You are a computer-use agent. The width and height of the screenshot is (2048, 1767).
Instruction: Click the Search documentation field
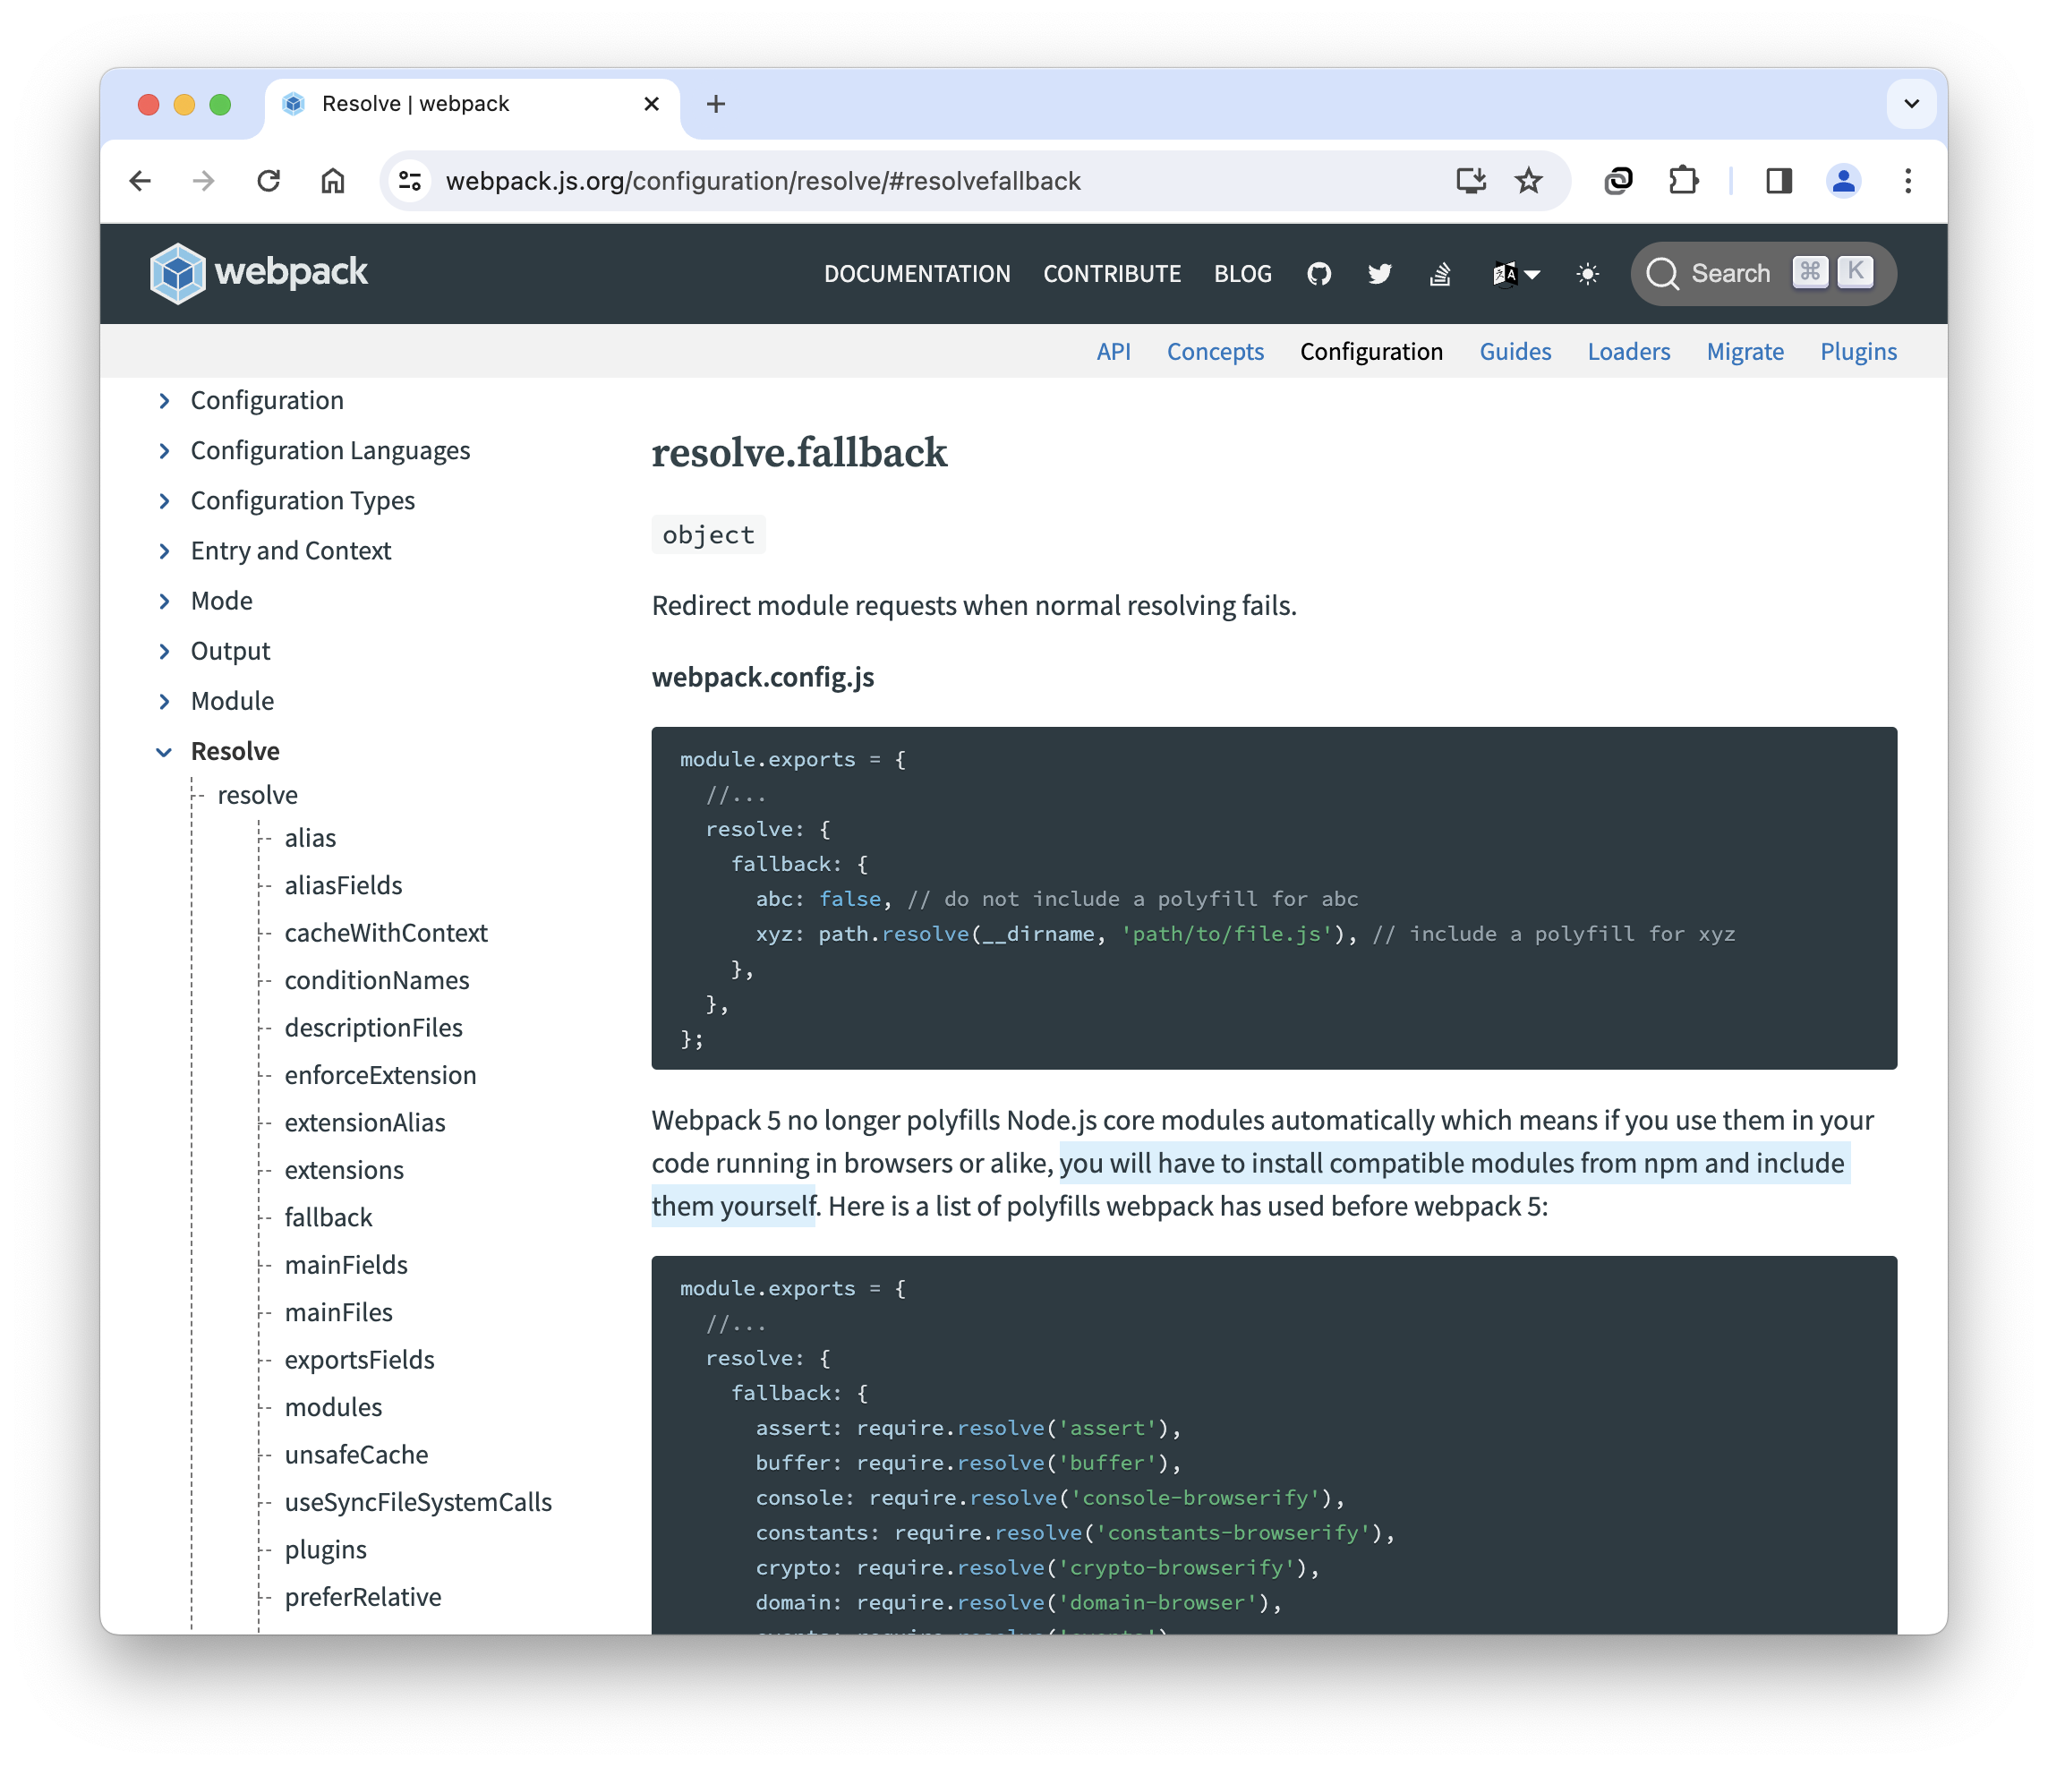[x=1728, y=274]
